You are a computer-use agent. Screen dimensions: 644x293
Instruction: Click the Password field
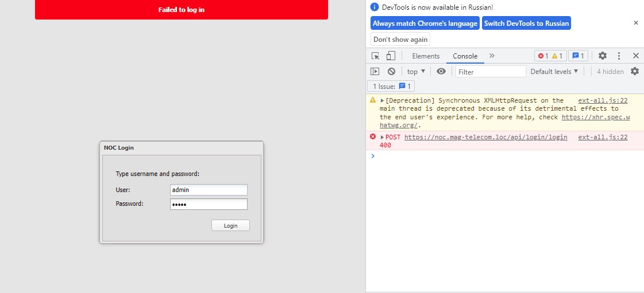[x=209, y=204]
